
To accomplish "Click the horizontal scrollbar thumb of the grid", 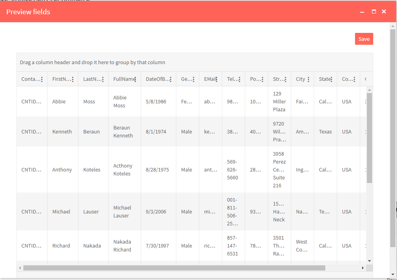I will [x=174, y=268].
